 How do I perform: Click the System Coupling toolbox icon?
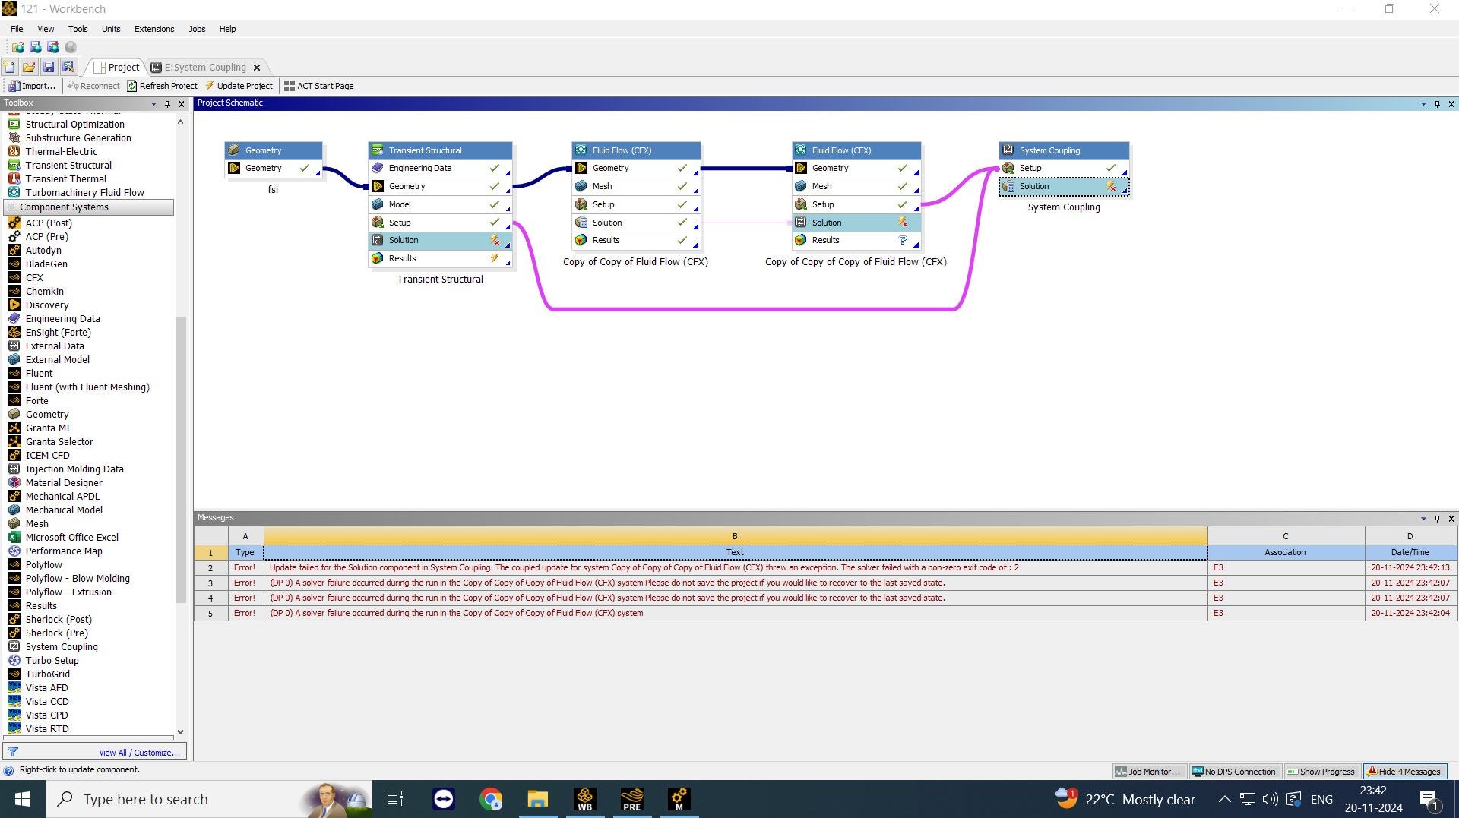pos(14,646)
